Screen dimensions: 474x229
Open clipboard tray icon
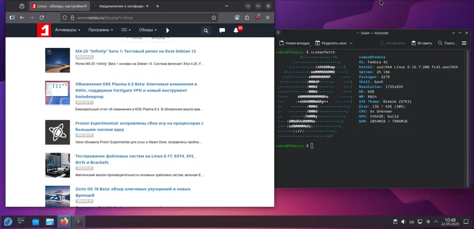click(395, 222)
